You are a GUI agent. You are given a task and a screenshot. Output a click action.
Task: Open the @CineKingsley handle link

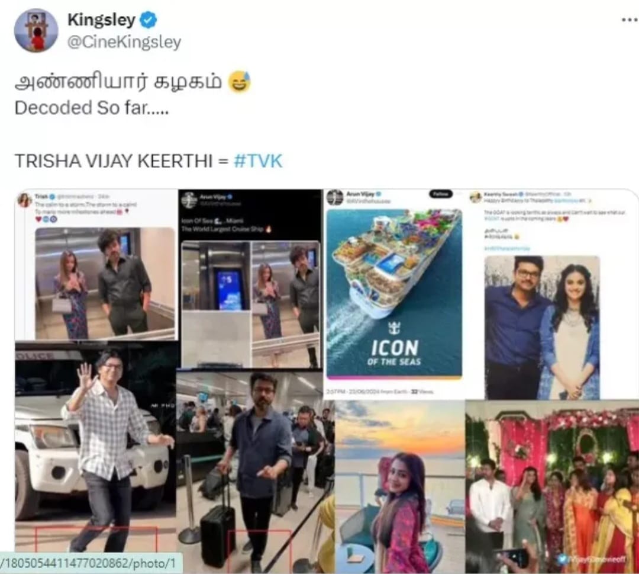(x=124, y=42)
